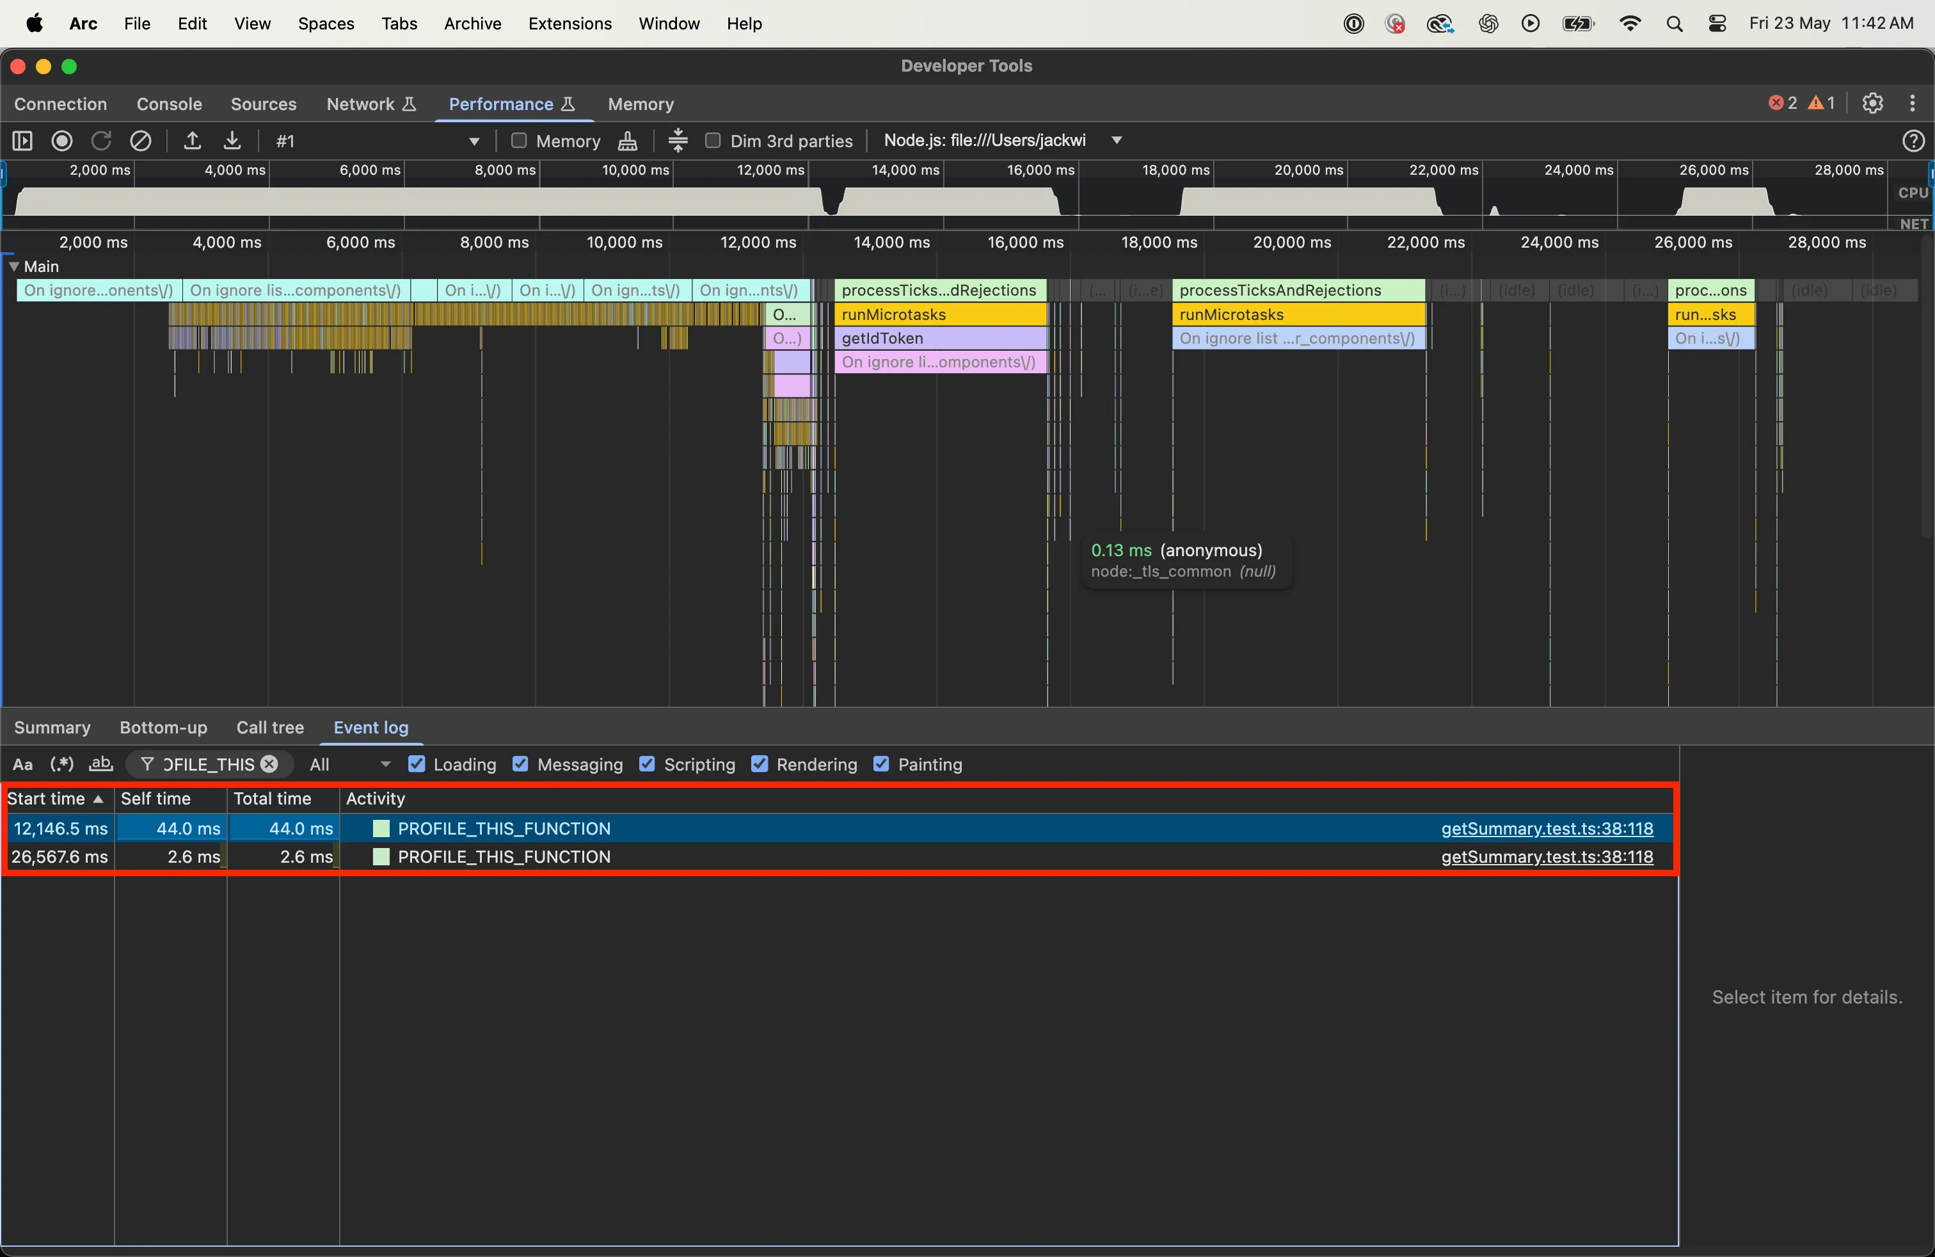Open the Apple menu

coord(34,24)
